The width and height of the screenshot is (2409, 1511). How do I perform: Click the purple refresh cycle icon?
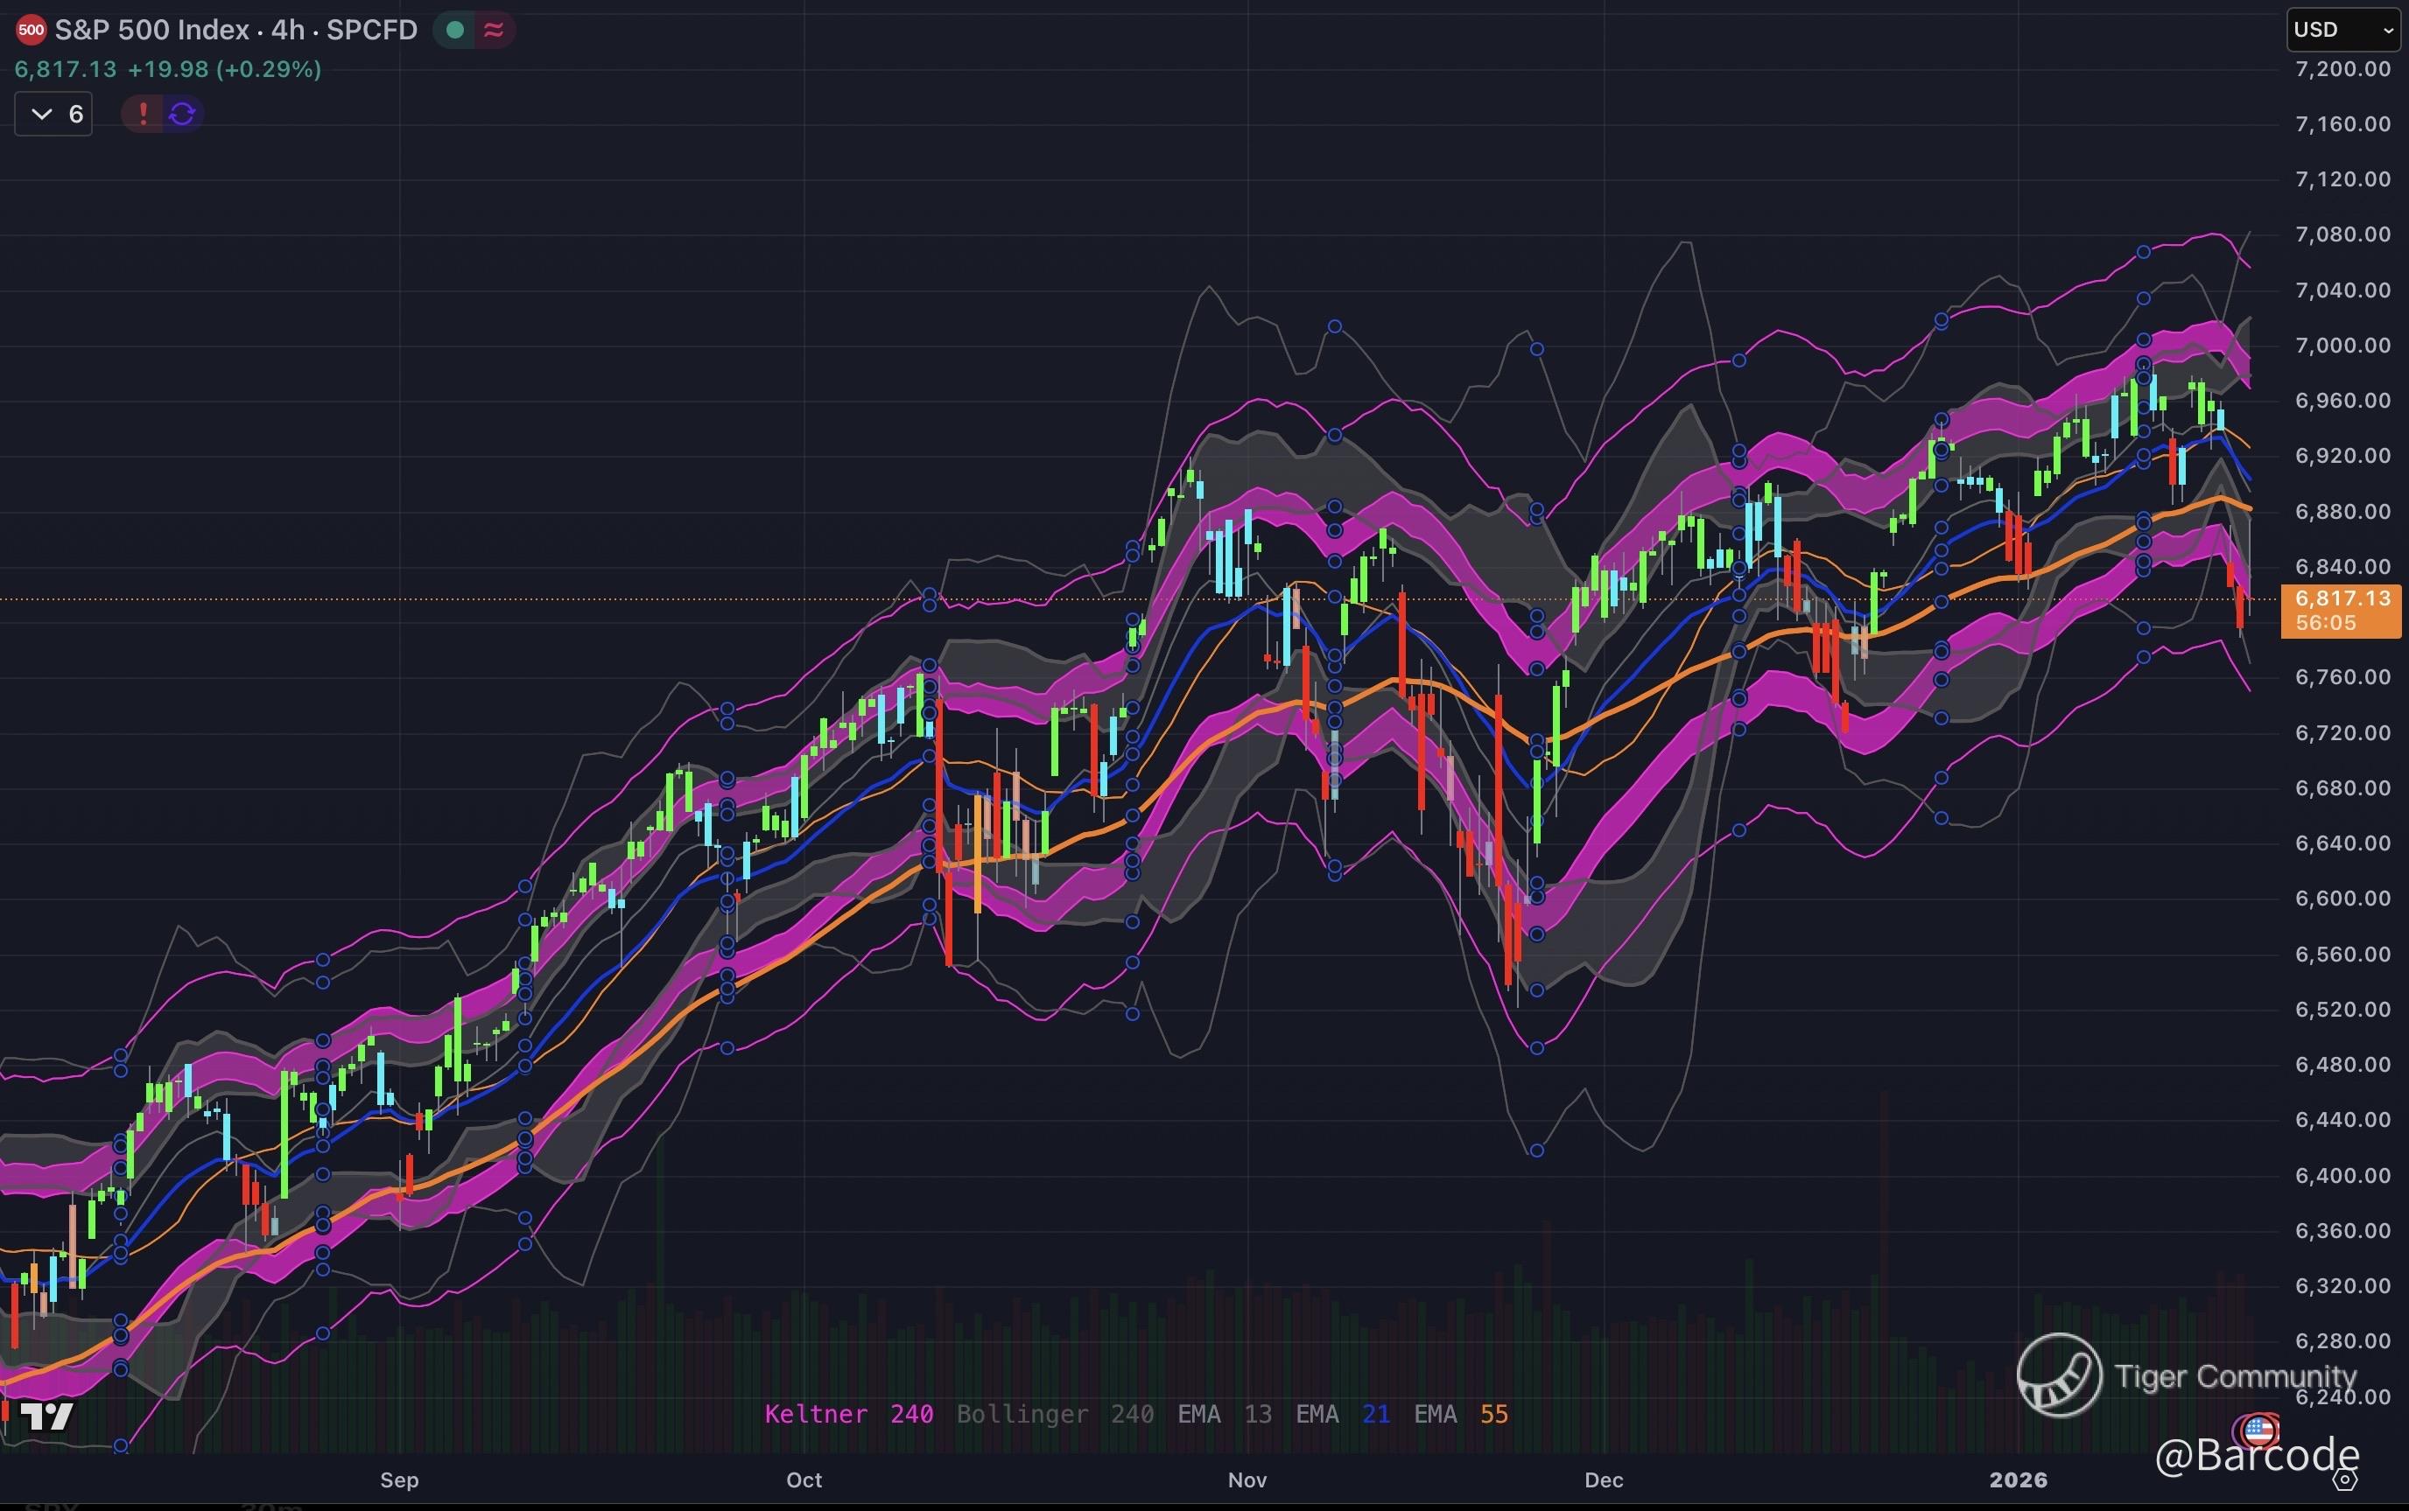click(182, 114)
